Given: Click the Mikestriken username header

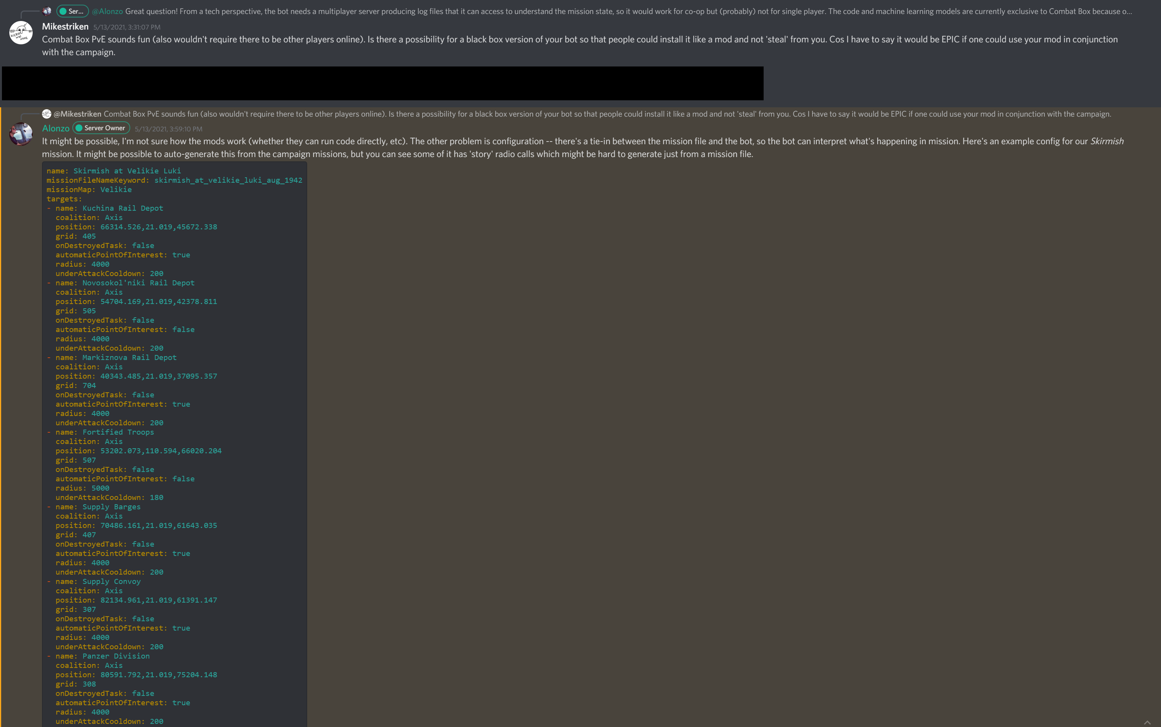Looking at the screenshot, I should [65, 26].
